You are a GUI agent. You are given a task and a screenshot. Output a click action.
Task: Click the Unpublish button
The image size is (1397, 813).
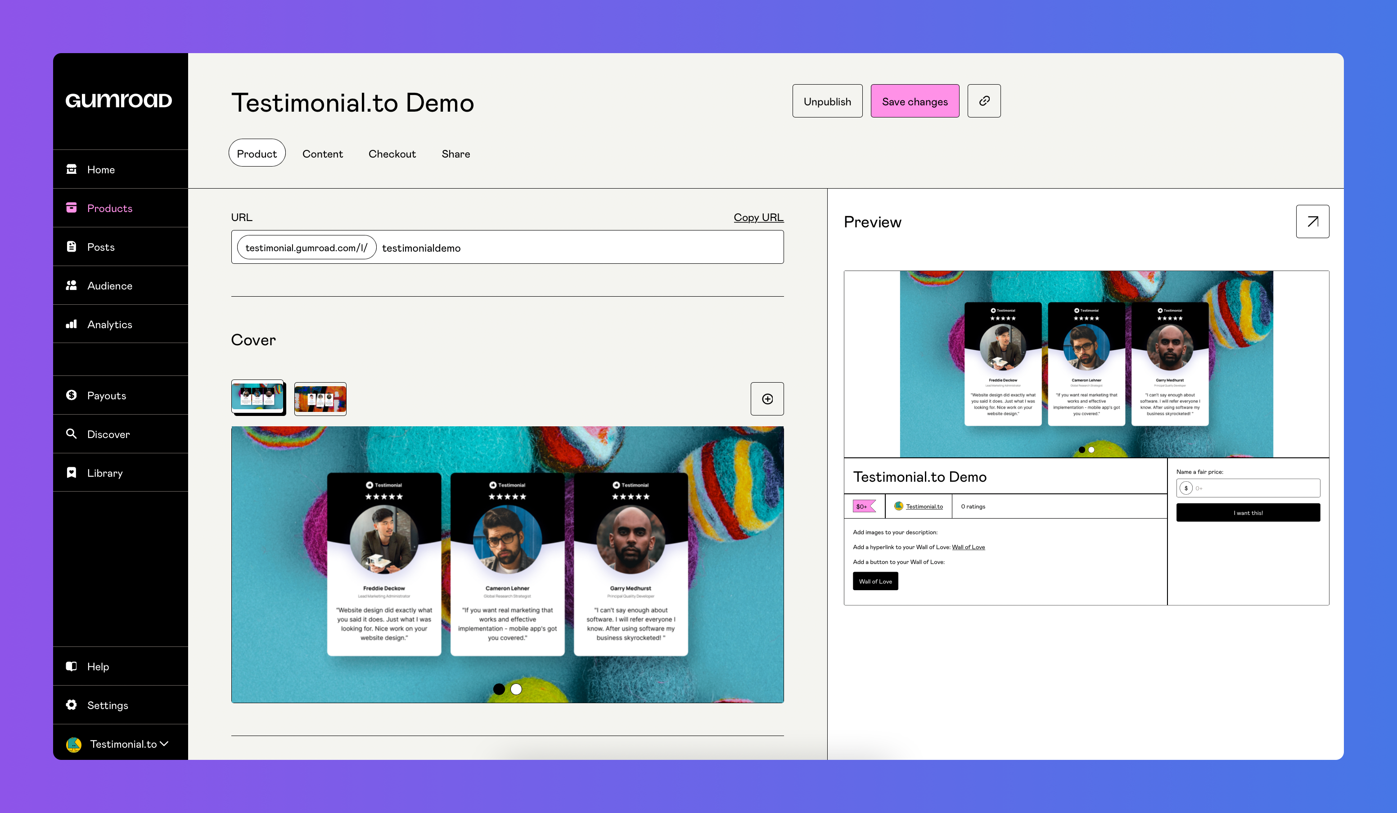[827, 101]
